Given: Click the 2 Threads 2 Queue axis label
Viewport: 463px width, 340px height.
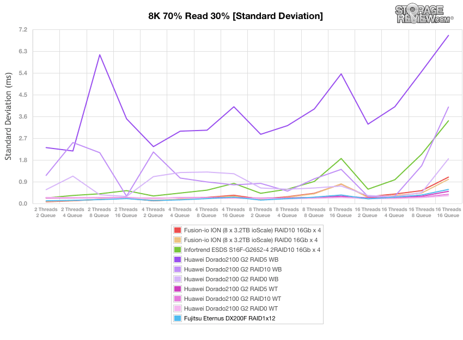Looking at the screenshot, I should (x=46, y=212).
